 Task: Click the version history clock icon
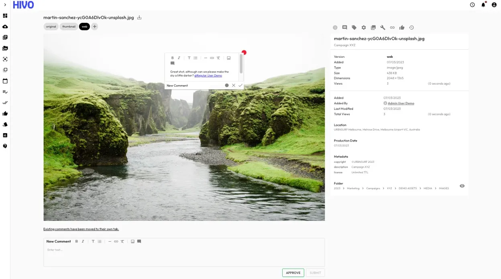tap(411, 28)
